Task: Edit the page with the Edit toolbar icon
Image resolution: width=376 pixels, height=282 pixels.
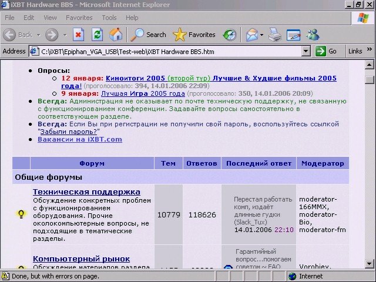Action: (294, 35)
